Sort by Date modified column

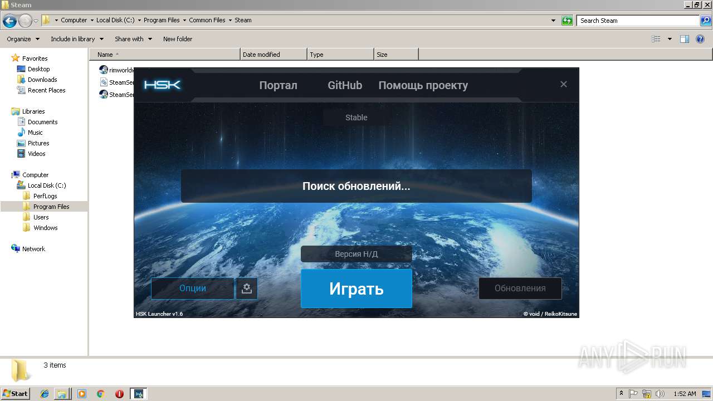tap(274, 55)
